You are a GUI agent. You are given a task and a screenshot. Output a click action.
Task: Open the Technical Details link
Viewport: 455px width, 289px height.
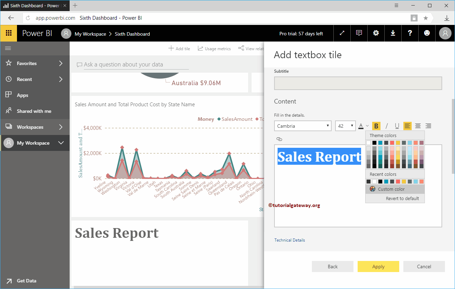tap(290, 240)
